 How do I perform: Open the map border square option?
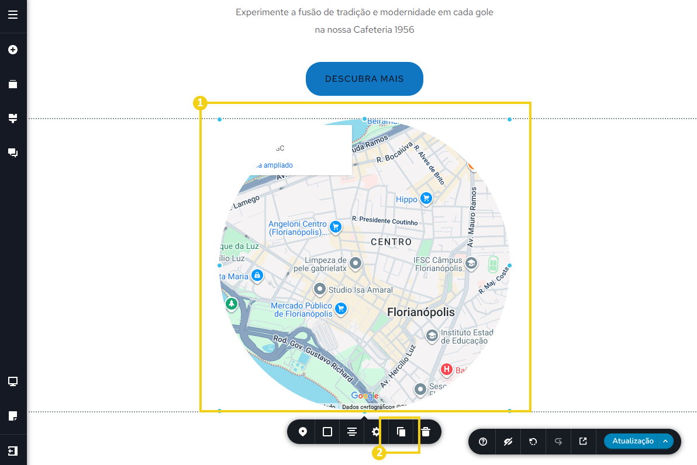click(x=327, y=432)
